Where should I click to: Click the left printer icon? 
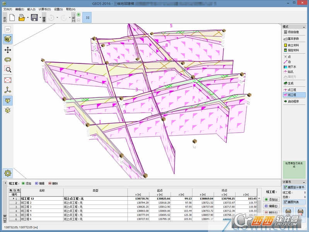[288, 212]
